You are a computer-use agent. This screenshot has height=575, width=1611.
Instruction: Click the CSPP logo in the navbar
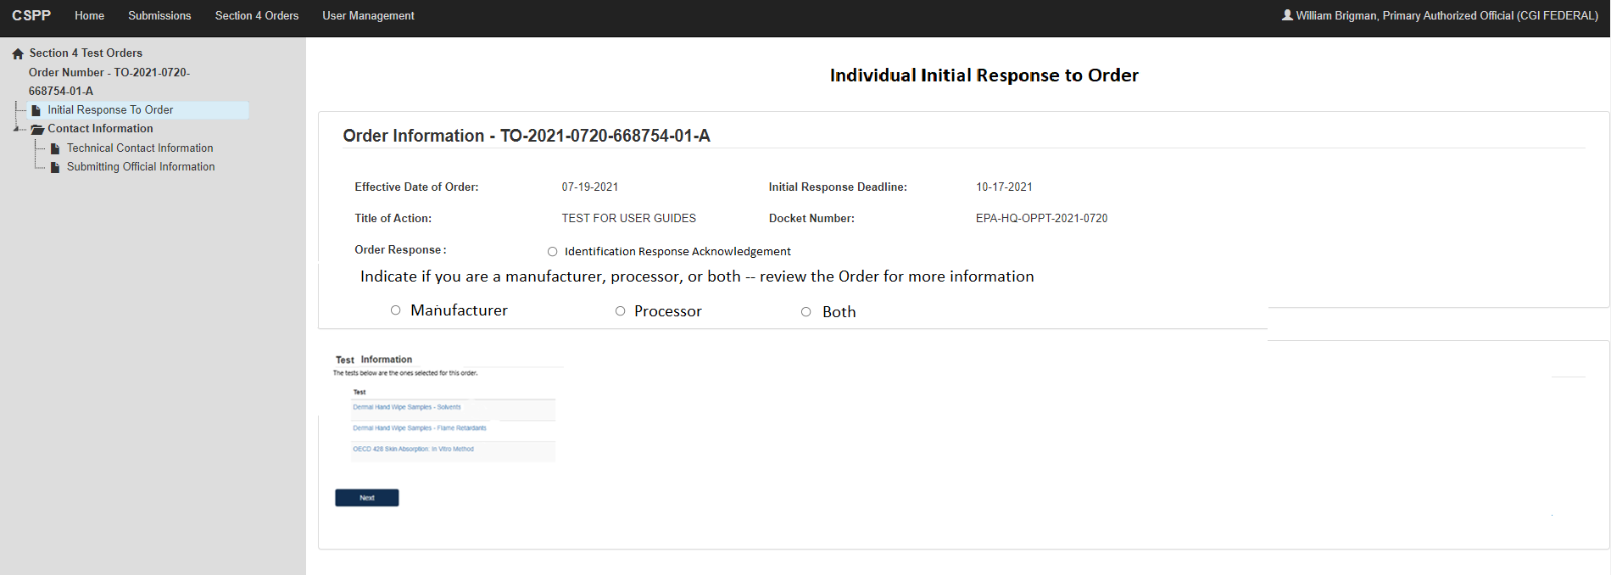tap(31, 15)
